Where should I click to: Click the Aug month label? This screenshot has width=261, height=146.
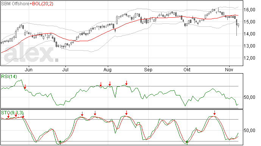pos(107,70)
